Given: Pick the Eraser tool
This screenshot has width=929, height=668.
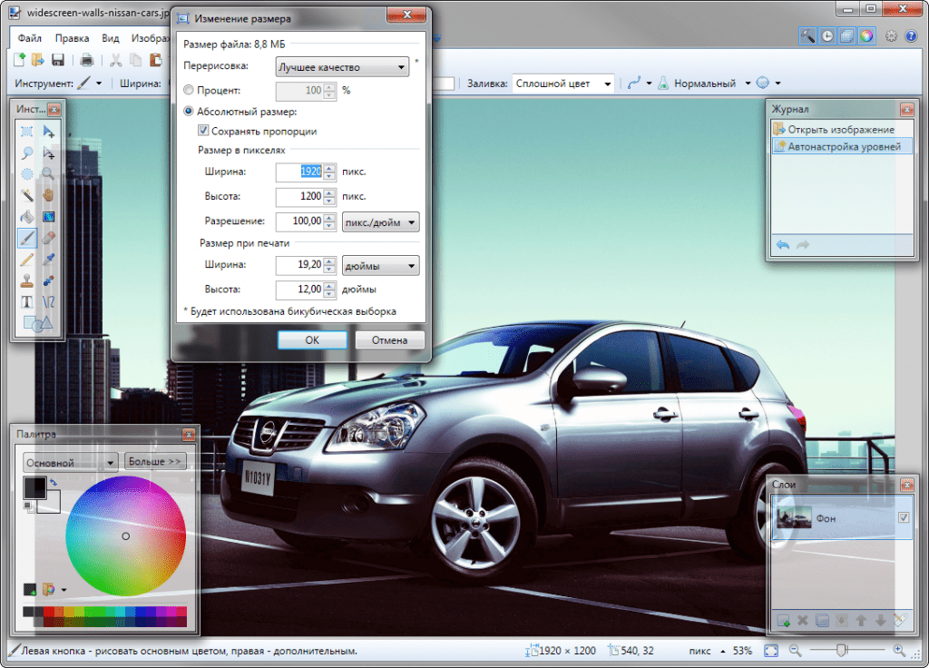Looking at the screenshot, I should click(x=49, y=238).
